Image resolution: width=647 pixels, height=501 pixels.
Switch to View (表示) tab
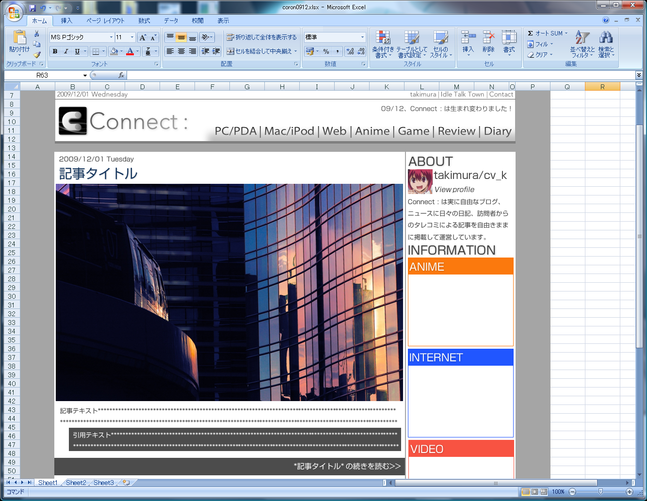[x=223, y=21]
